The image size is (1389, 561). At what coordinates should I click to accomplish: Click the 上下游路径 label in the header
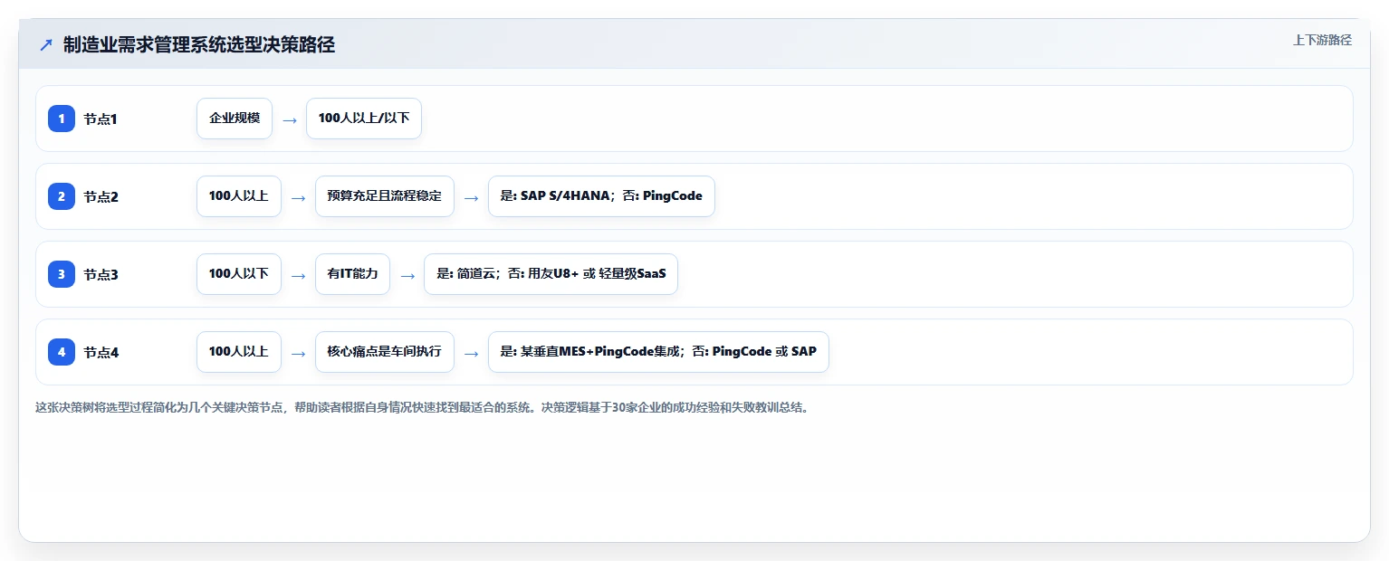click(x=1322, y=40)
